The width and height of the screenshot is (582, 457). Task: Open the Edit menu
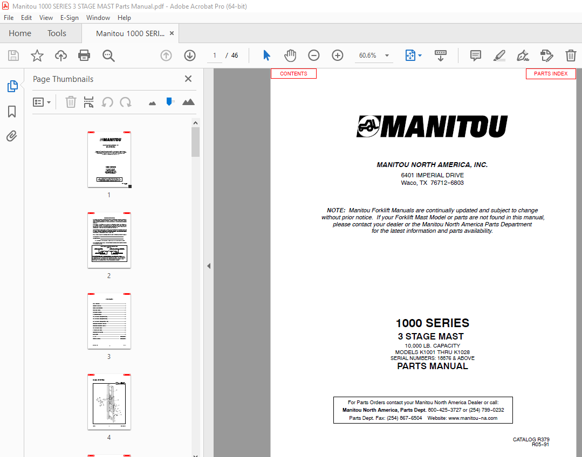pos(26,17)
